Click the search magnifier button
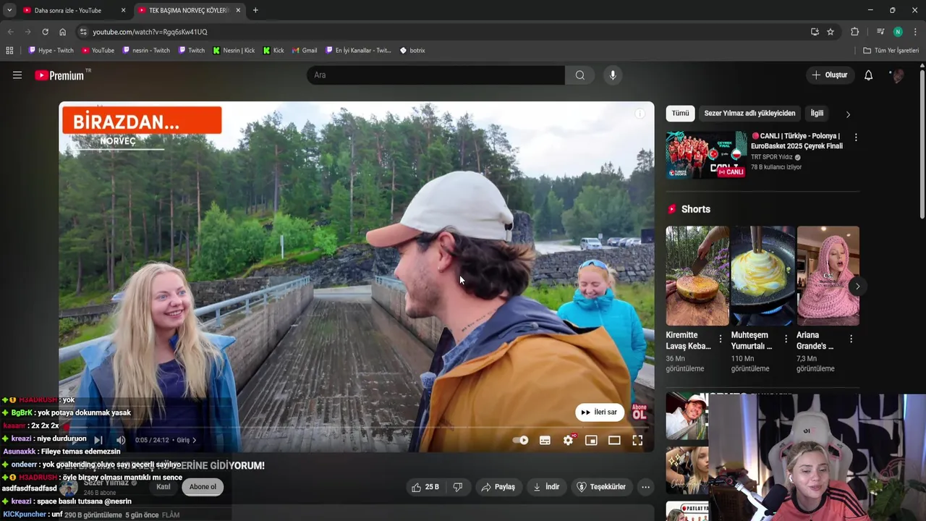The height and width of the screenshot is (521, 926). 579,75
